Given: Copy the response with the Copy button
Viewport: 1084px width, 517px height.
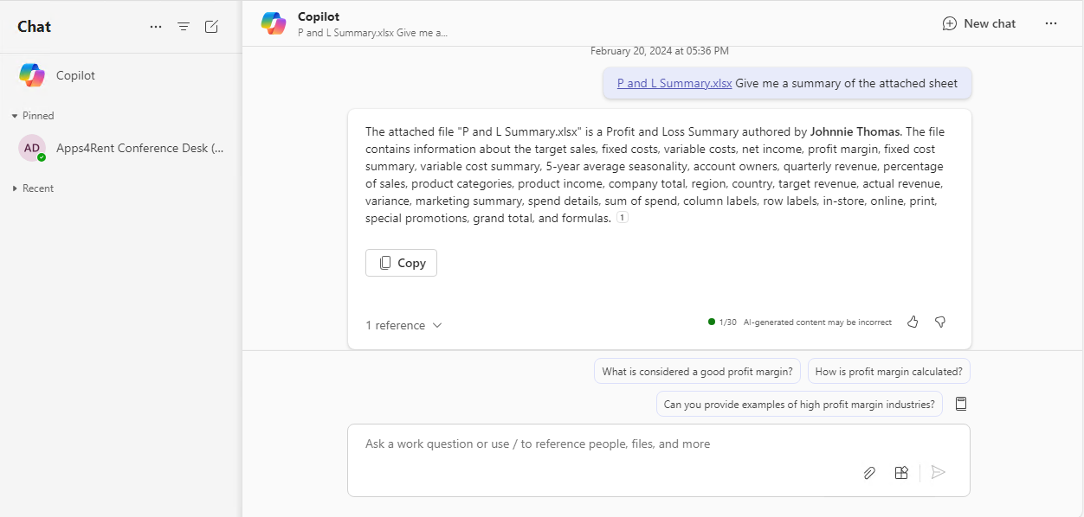Looking at the screenshot, I should pyautogui.click(x=401, y=263).
